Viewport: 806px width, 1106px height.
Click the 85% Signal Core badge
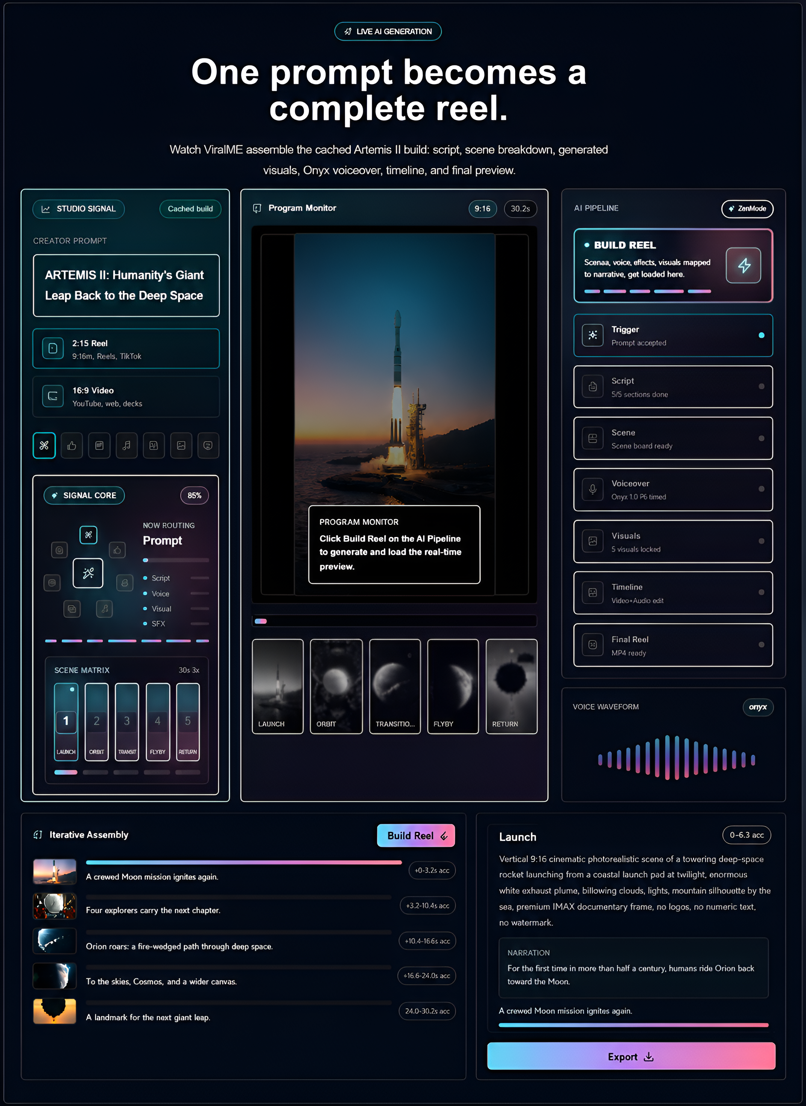194,495
